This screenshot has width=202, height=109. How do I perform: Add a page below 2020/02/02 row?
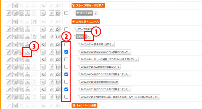pyautogui.click(x=15, y=89)
